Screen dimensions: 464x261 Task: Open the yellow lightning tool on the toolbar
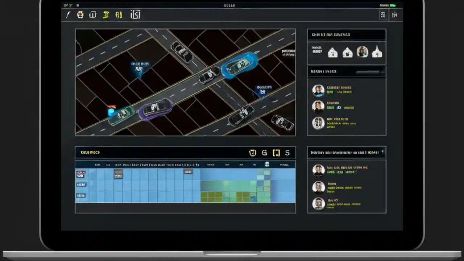105,14
